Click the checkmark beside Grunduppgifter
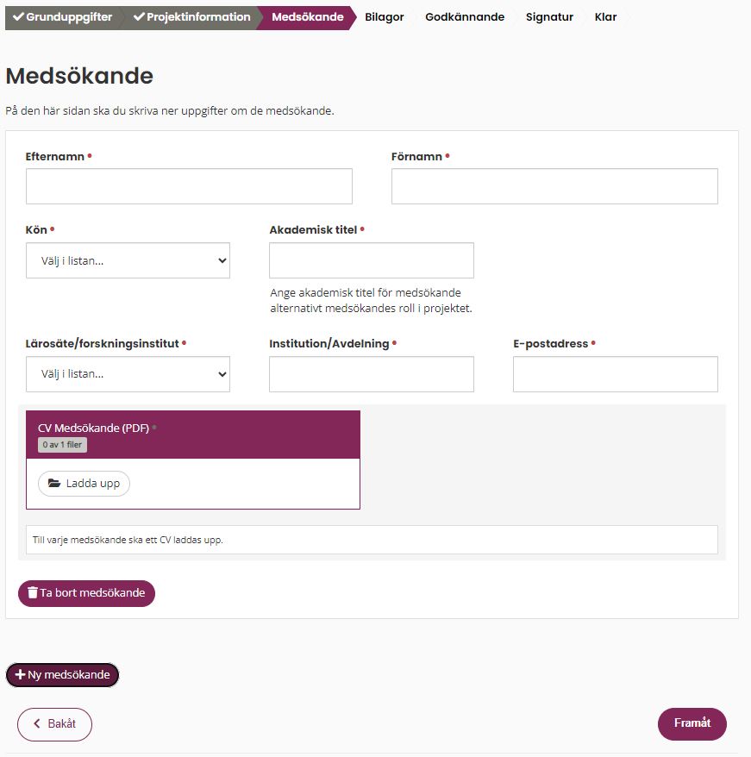 (x=18, y=17)
